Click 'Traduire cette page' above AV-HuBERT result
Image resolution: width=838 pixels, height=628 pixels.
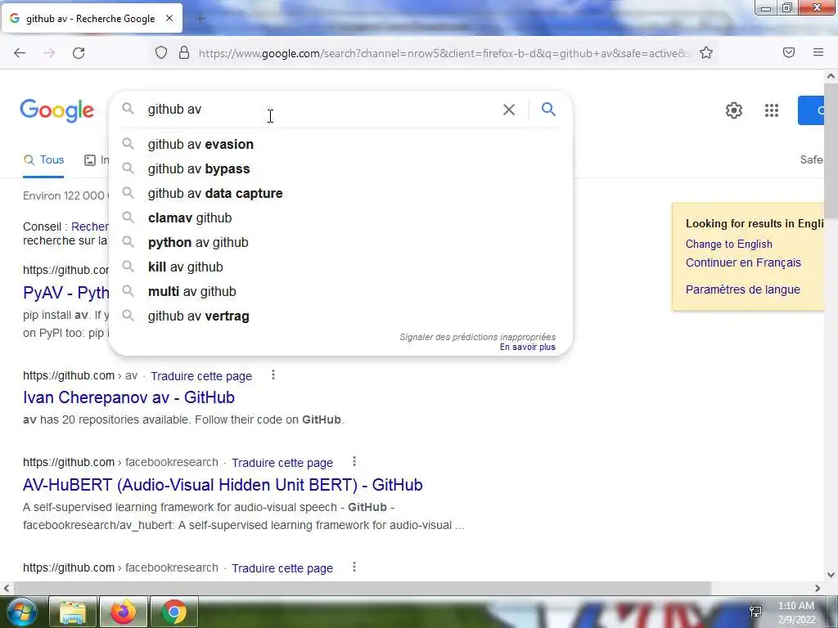click(282, 463)
